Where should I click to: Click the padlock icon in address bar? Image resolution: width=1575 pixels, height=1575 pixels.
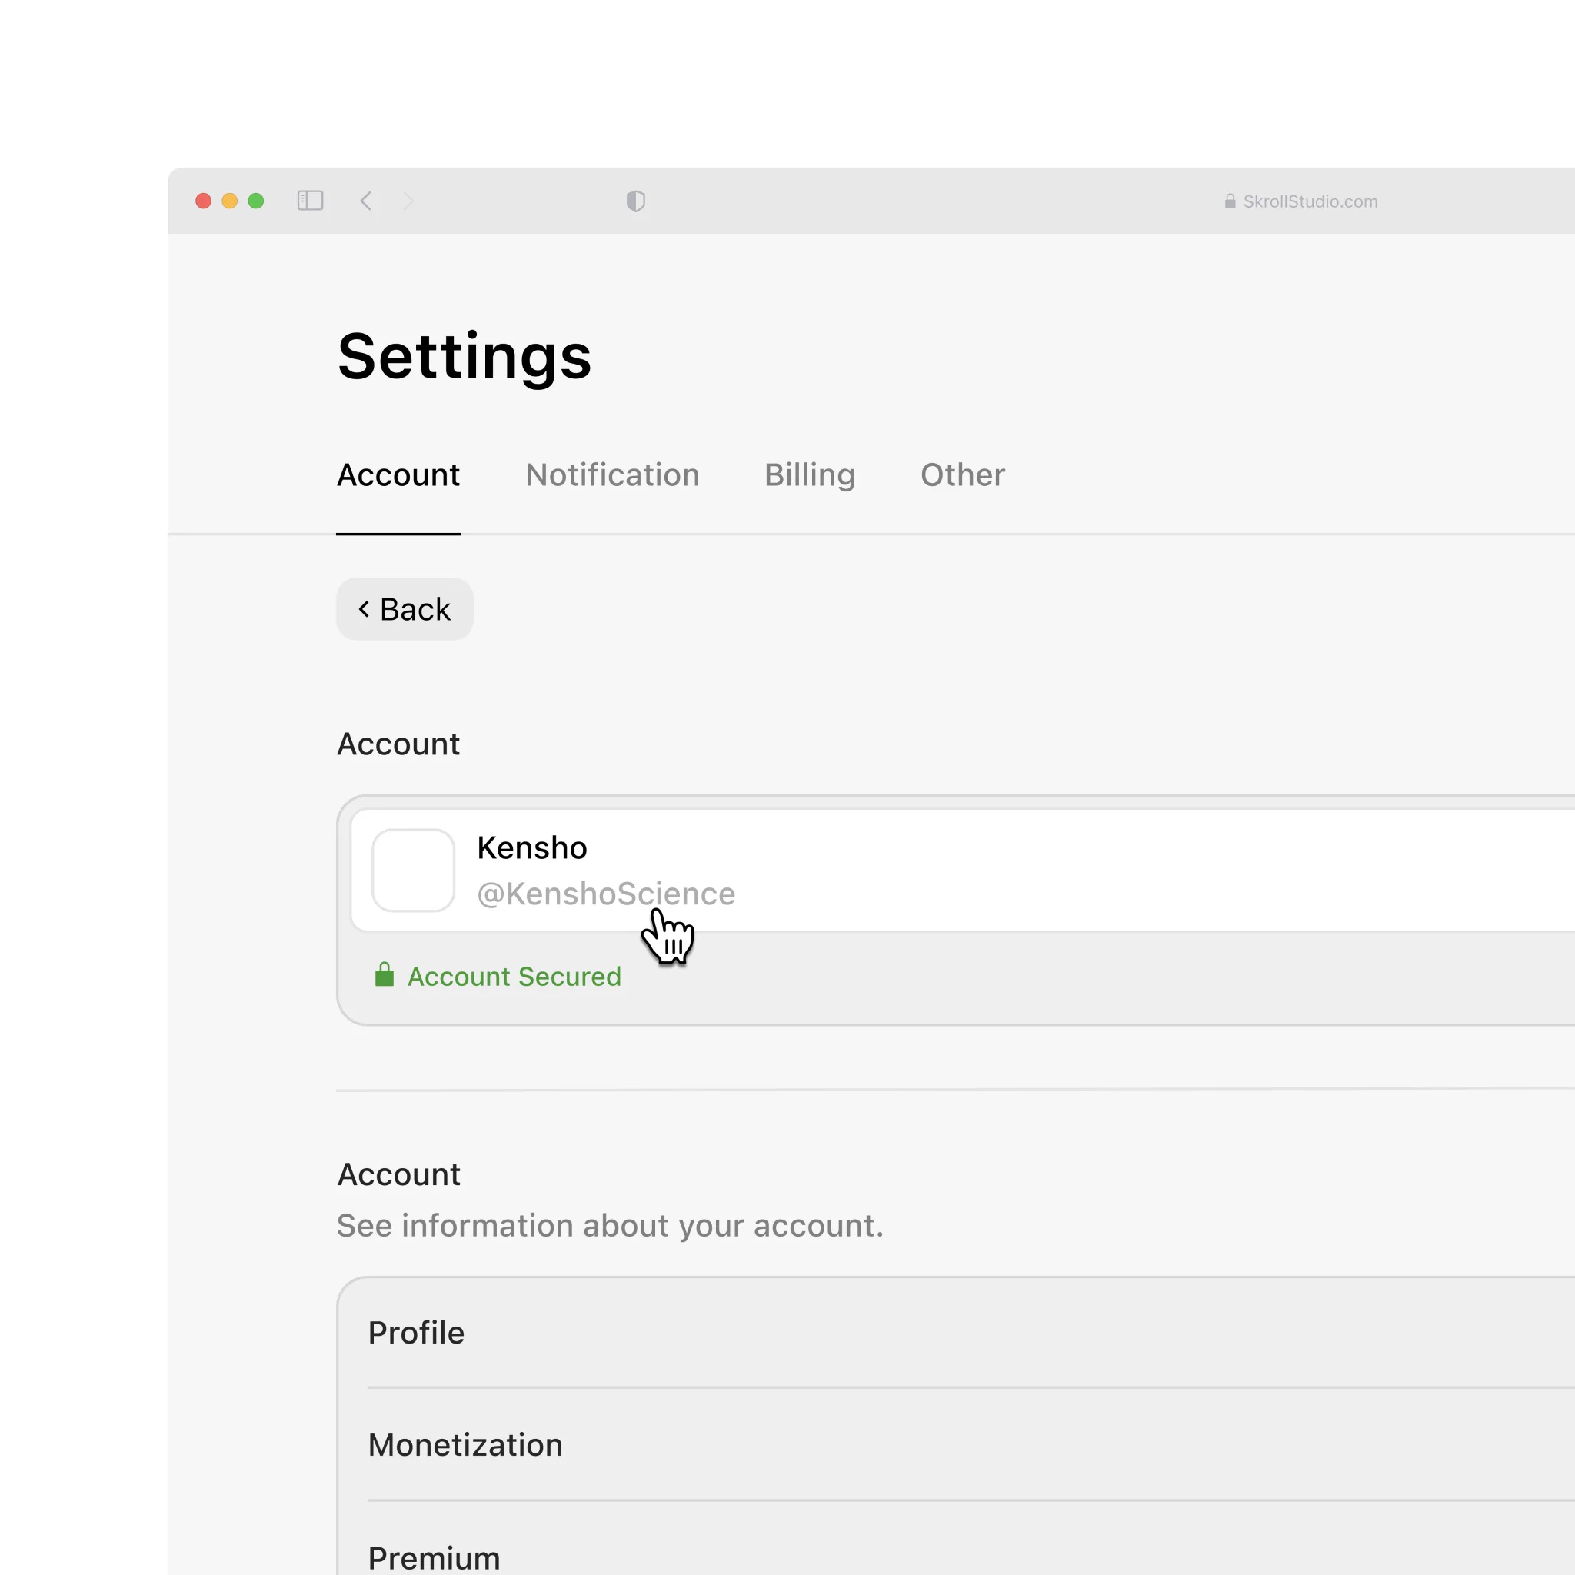point(1230,201)
